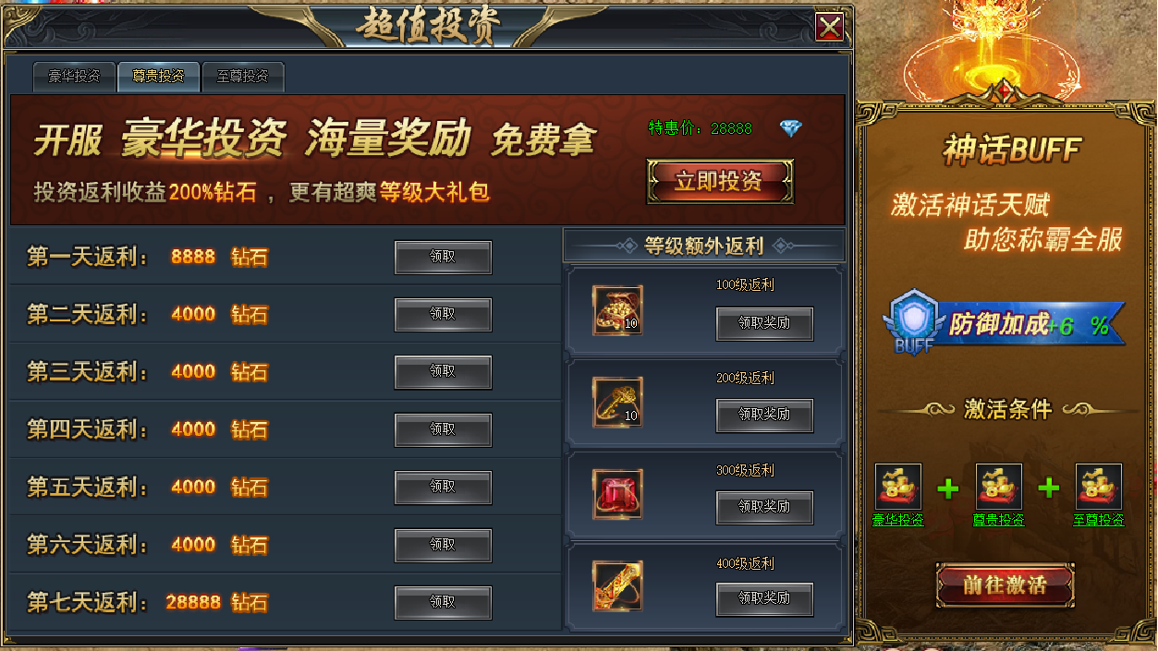Click the blue diamond currency icon
This screenshot has height=651, width=1158.
(791, 128)
